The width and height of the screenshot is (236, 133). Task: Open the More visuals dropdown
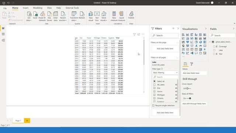pyautogui.click(x=104, y=16)
